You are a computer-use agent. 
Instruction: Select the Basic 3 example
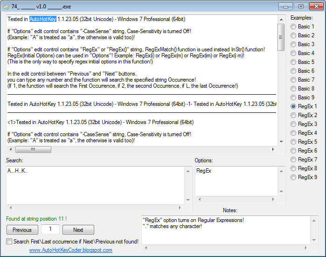[x=302, y=44]
